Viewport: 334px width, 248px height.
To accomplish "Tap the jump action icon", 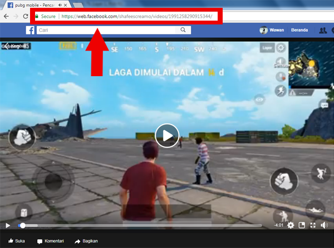I will [321, 173].
